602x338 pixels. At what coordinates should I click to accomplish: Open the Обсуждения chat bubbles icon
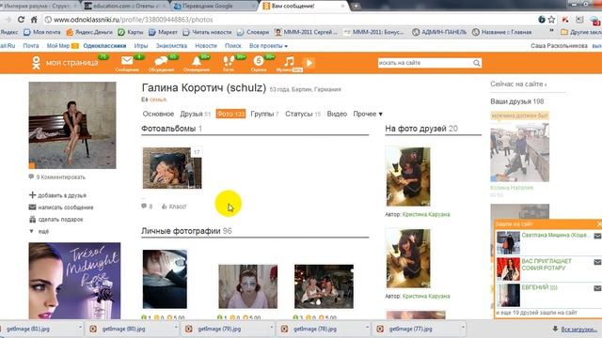(x=161, y=61)
